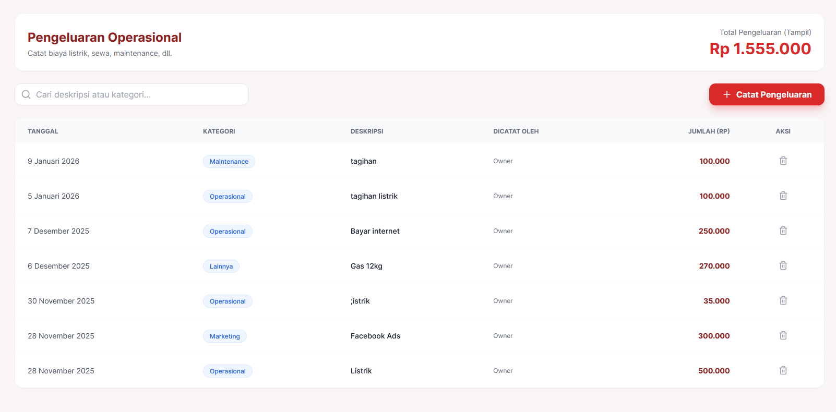Delete the Facebook Ads expense
This screenshot has width=836, height=412.
[783, 336]
